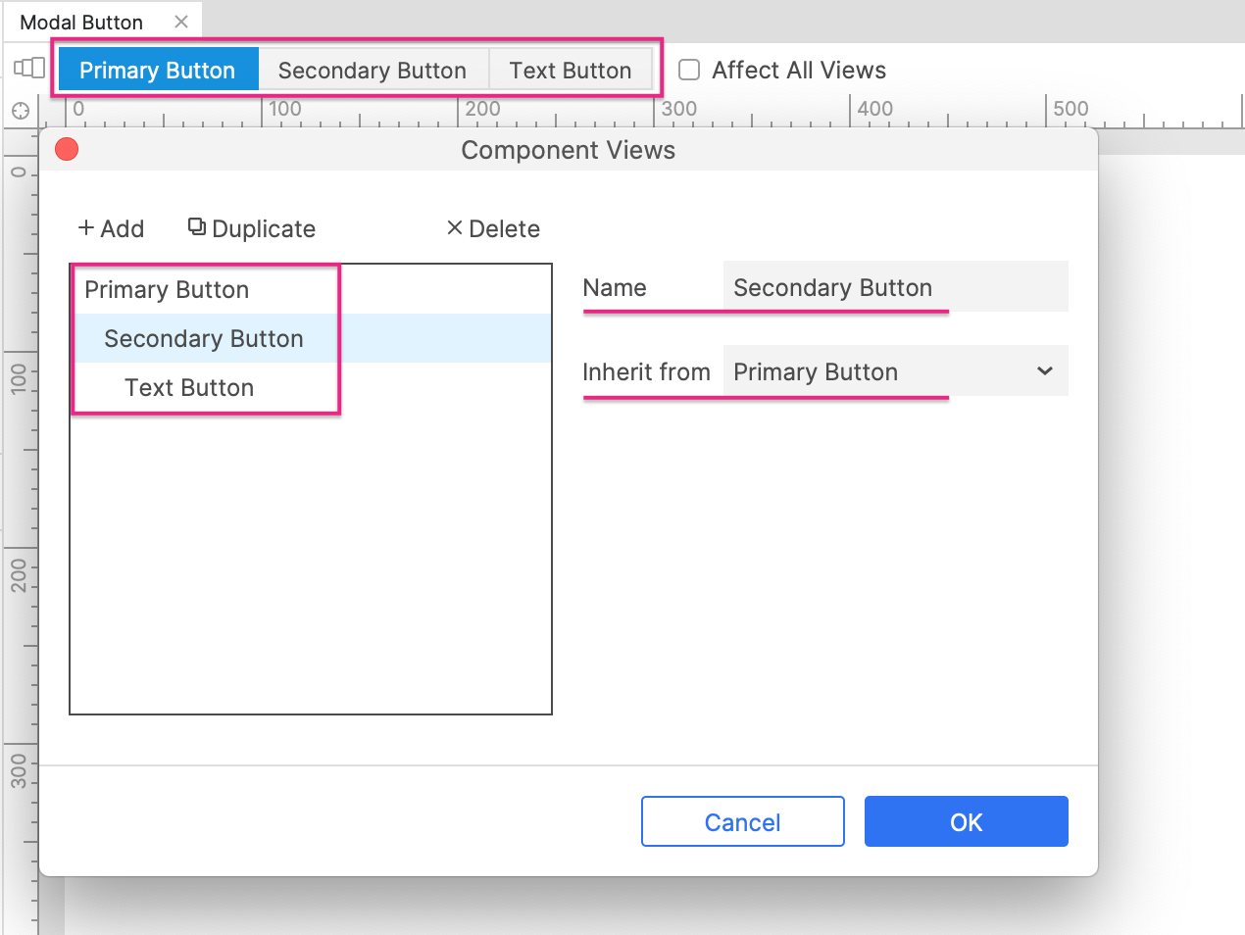
Task: Click the ruler origin crosshair icon
Action: [x=21, y=111]
